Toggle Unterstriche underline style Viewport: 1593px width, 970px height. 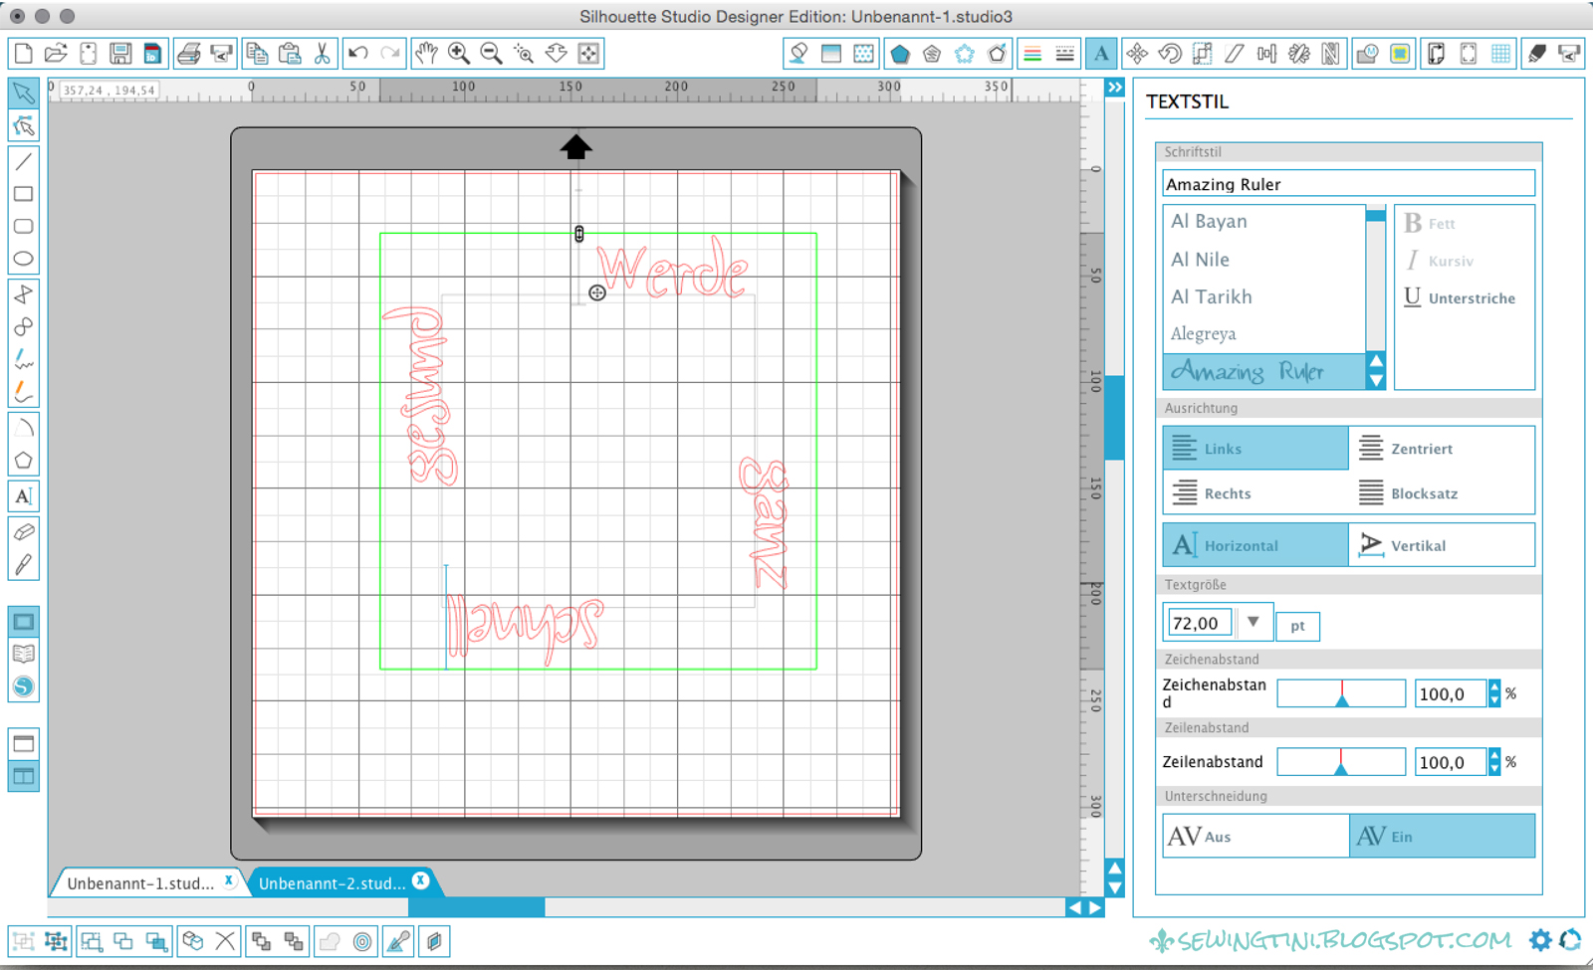(x=1460, y=297)
